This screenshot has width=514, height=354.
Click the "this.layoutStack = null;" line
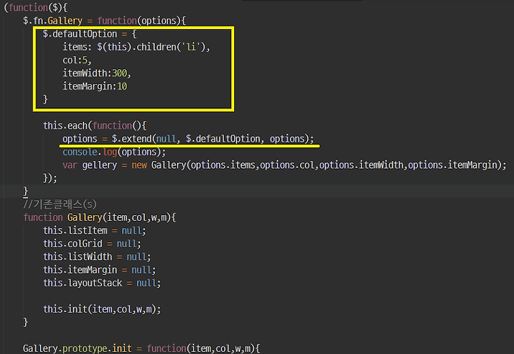(x=102, y=283)
